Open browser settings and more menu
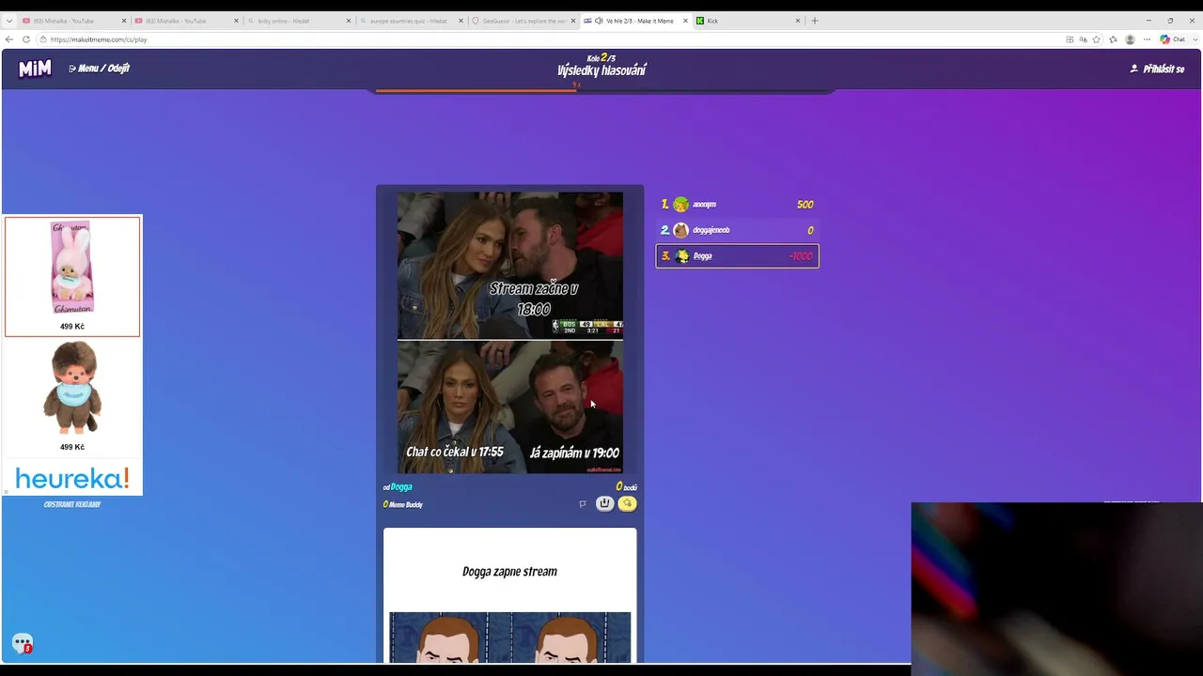The image size is (1203, 676). (1147, 39)
